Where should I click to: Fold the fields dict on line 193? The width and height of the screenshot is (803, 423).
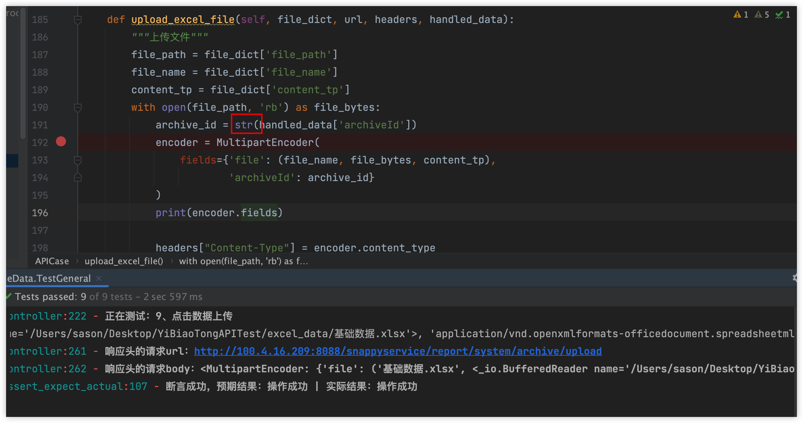tap(77, 160)
